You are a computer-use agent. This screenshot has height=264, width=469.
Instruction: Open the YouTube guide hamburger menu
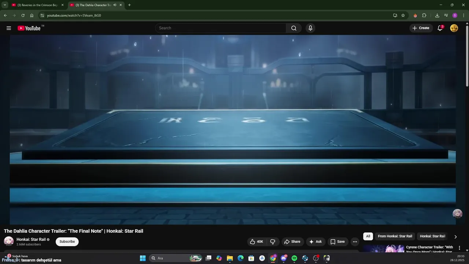9,28
